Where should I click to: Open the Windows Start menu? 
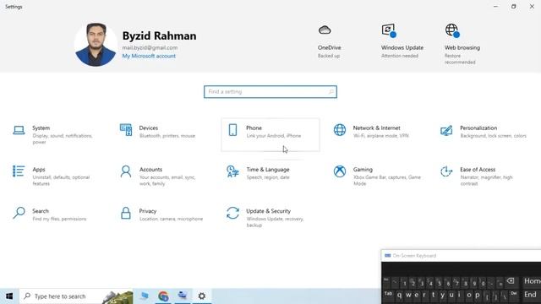pyautogui.click(x=9, y=296)
